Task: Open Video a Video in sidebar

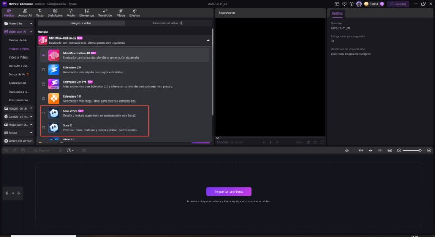Action: coord(18,57)
